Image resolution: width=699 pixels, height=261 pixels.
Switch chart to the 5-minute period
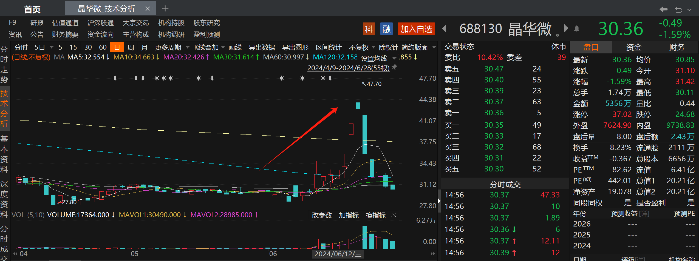pos(60,47)
